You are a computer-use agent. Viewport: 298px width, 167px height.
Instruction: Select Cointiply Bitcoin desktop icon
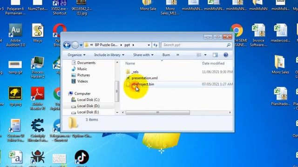pos(38,130)
